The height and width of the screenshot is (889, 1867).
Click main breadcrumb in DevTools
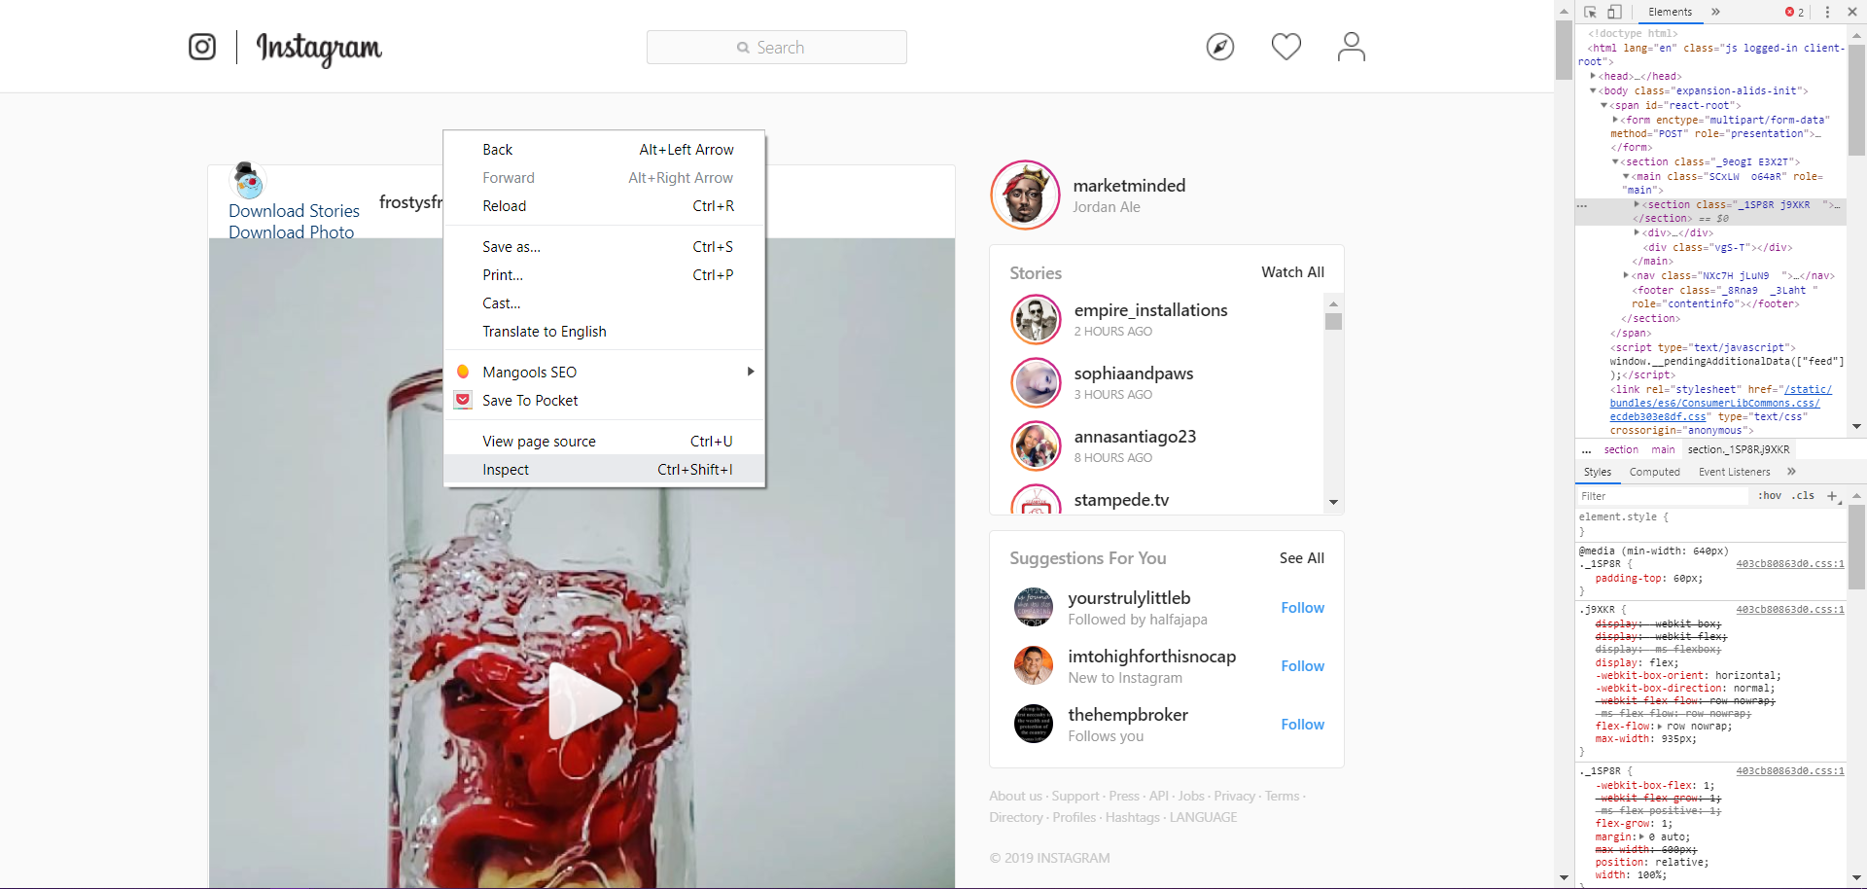pyautogui.click(x=1663, y=449)
